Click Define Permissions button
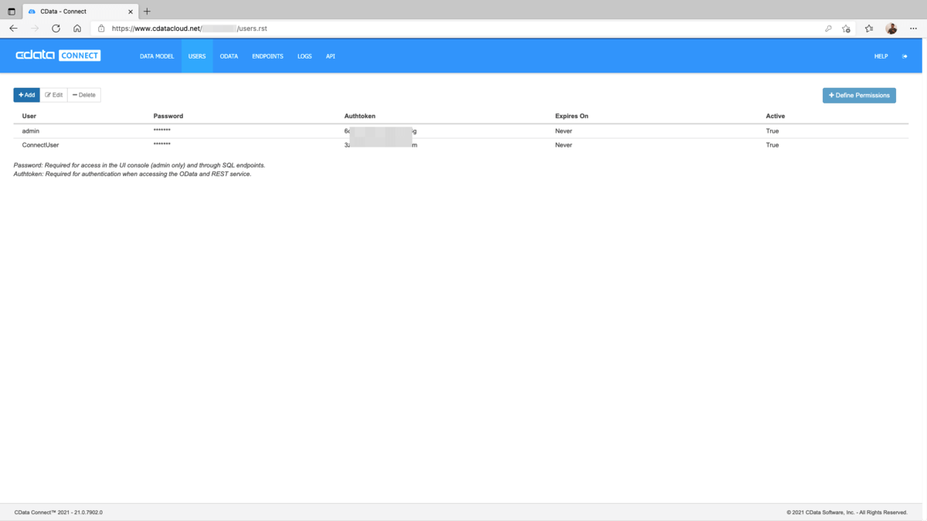927x521 pixels. pos(859,95)
